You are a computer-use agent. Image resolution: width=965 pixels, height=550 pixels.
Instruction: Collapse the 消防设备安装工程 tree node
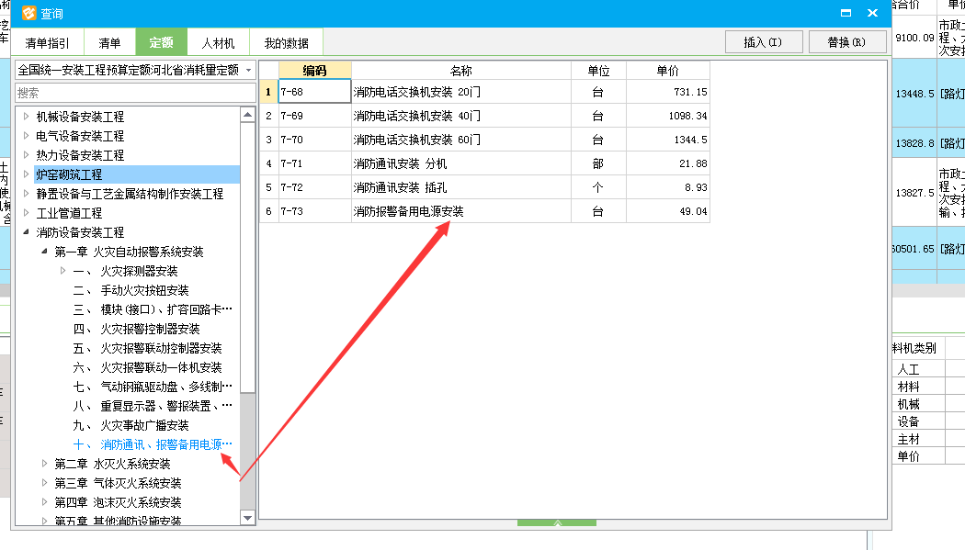click(x=26, y=232)
